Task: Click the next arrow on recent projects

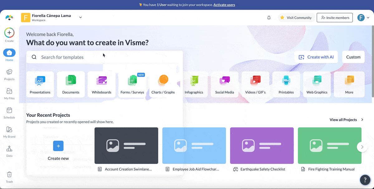Action: coord(362,147)
